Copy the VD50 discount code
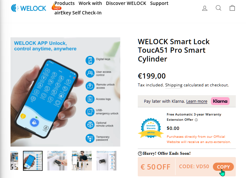 [223, 167]
